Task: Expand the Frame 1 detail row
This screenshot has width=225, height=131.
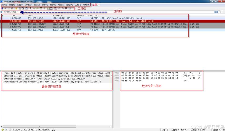Action: click(x=2, y=73)
